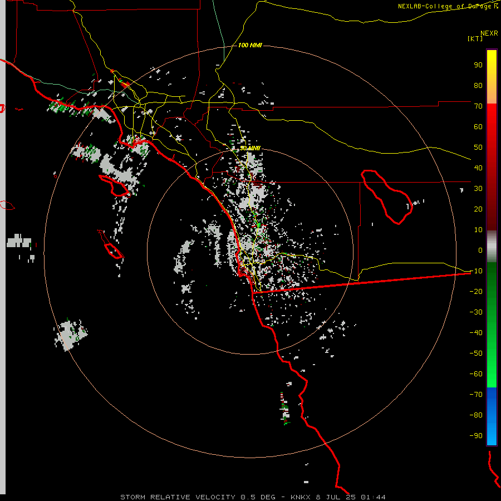Screen dimensions: 501x501
Task: Click the 20 value on the velocity scale
Action: [x=478, y=209]
